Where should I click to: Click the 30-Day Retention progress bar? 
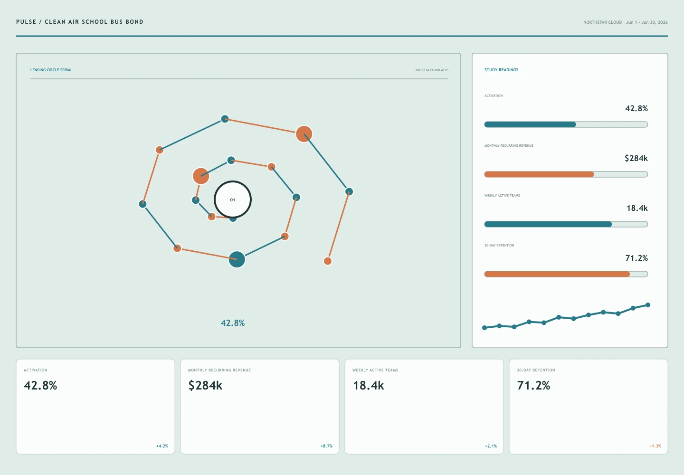566,274
